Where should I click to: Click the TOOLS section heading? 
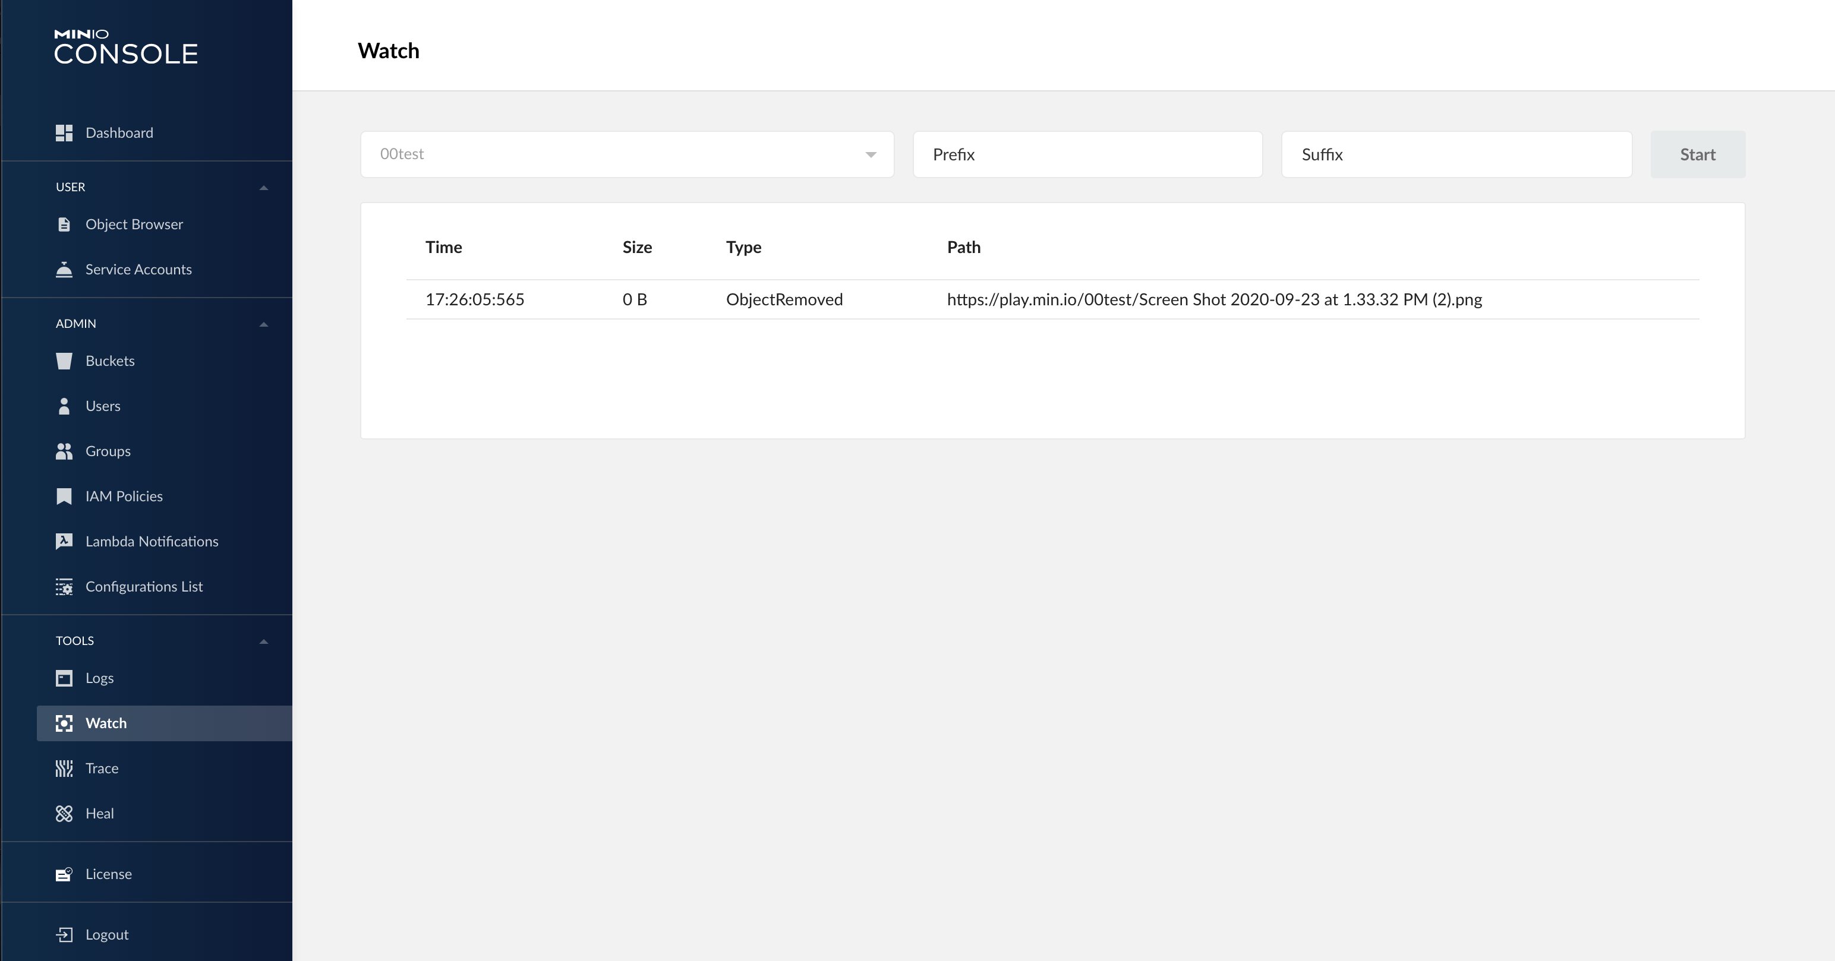[x=75, y=641]
